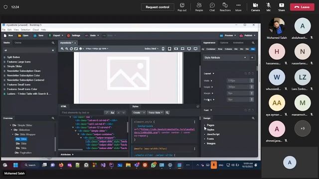
Task: Switch to the Studio components tab
Action: point(6,43)
